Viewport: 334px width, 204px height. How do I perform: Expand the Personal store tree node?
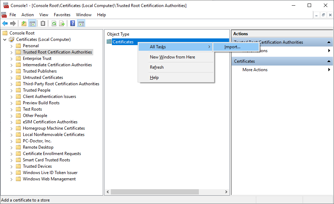pos(11,46)
